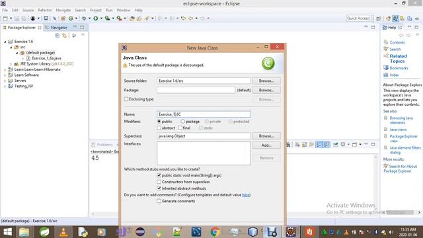
Task: Uncheck Inherited abstract methods checkbox
Action: click(159, 188)
